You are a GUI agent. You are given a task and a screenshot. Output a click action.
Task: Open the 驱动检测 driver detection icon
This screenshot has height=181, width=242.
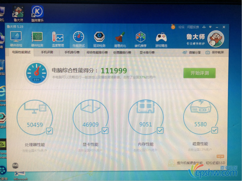[x=99, y=39]
